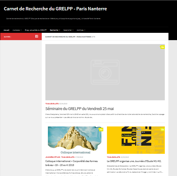The image size is (177, 176).
Task: Click the Séminaire post excerpt starting Chers Grelppiens
Action: click(x=105, y=116)
